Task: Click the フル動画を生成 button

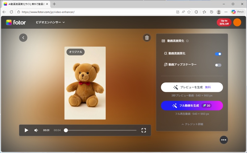Action: [x=192, y=106]
